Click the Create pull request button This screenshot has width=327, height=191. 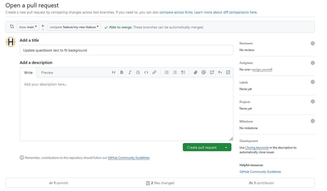click(202, 147)
